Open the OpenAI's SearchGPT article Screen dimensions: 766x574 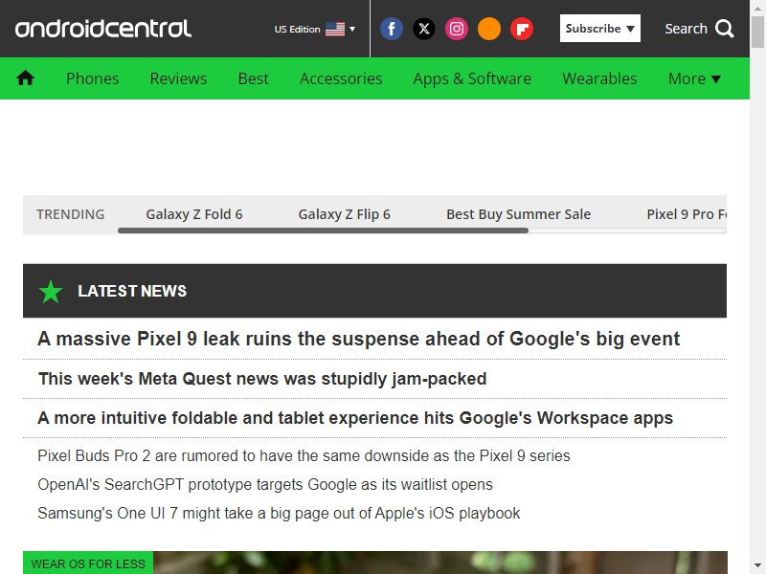coord(265,485)
